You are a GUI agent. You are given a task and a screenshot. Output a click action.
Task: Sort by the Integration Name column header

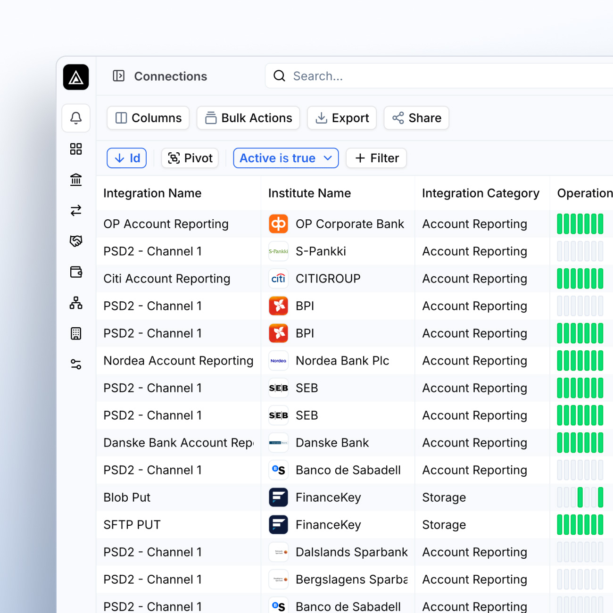pyautogui.click(x=152, y=193)
